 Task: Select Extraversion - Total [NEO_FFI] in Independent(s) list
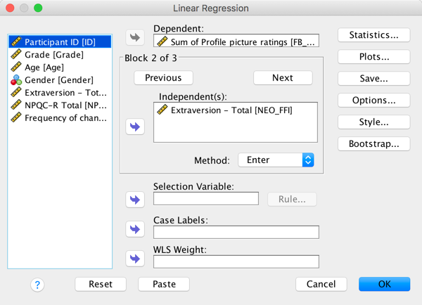231,110
